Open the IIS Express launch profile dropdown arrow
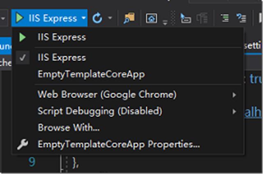This screenshot has height=174, width=263. 83,18
